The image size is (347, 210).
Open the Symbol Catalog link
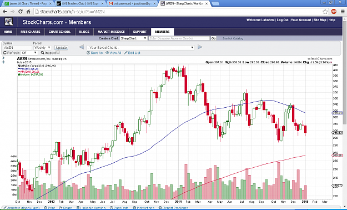(x=233, y=38)
